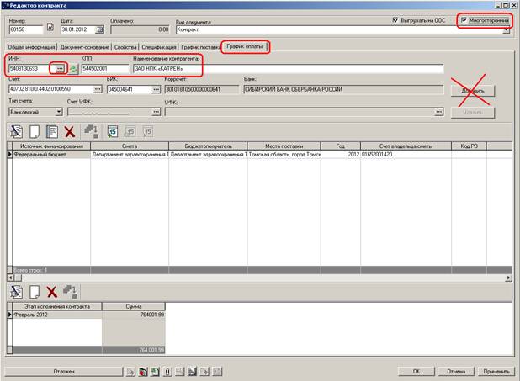Toggle the Многосторонний checkbox

pyautogui.click(x=464, y=19)
